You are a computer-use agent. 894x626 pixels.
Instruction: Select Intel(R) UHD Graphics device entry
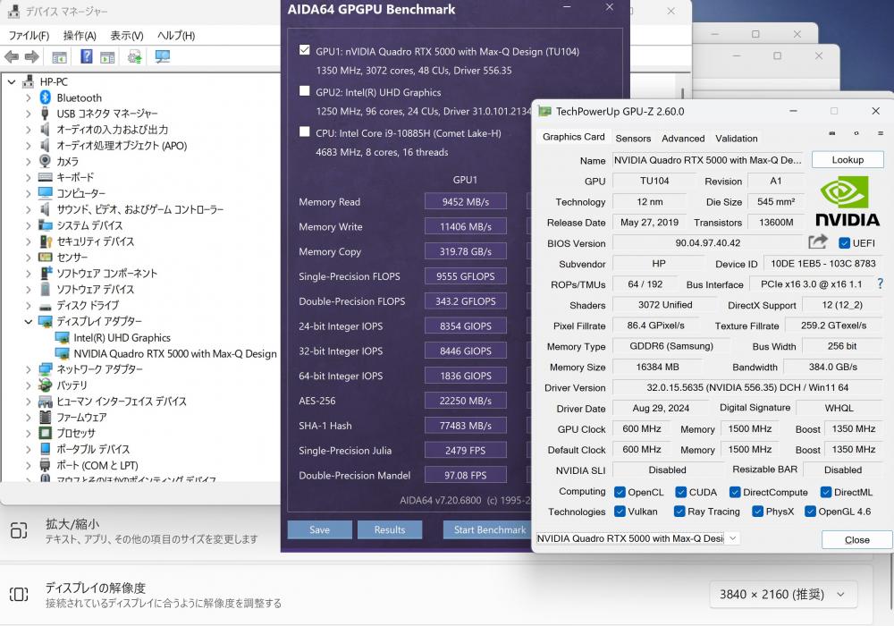pos(122,337)
